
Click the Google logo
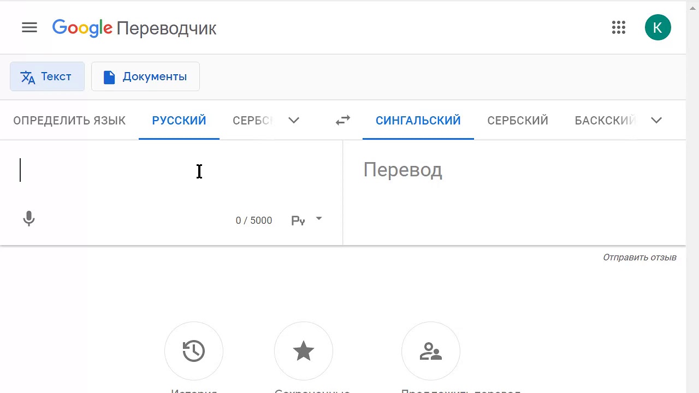pos(82,28)
